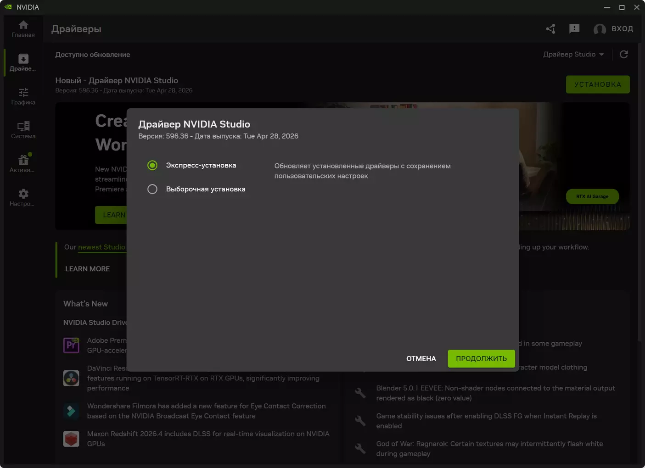Screen dimensions: 645x468
Task: Click the Blender 5.0.1 EEVEE fix text
Action: tap(495, 393)
